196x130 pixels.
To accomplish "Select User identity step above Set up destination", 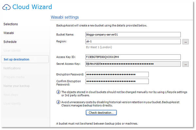I will pyautogui.click(x=12, y=51).
